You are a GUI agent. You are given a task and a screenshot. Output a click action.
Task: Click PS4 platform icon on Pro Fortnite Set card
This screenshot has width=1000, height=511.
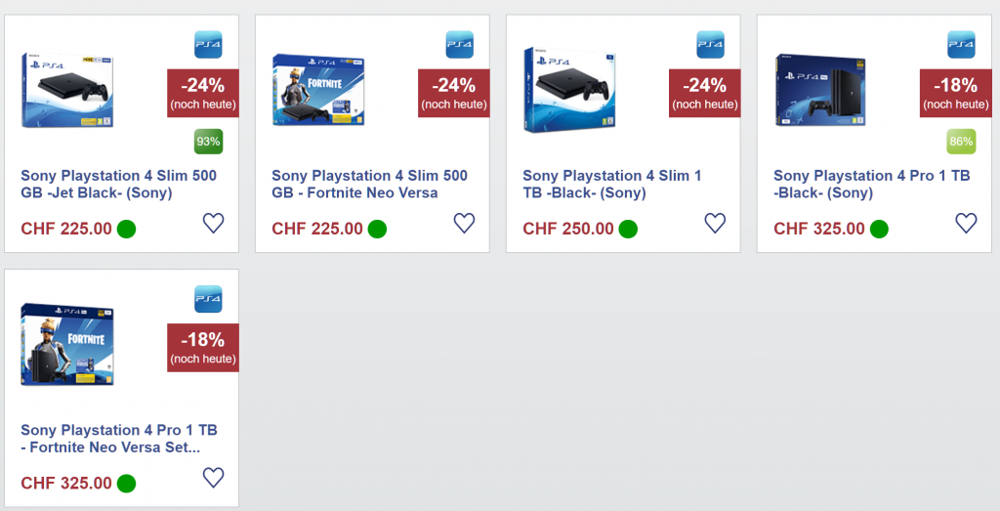tap(208, 299)
